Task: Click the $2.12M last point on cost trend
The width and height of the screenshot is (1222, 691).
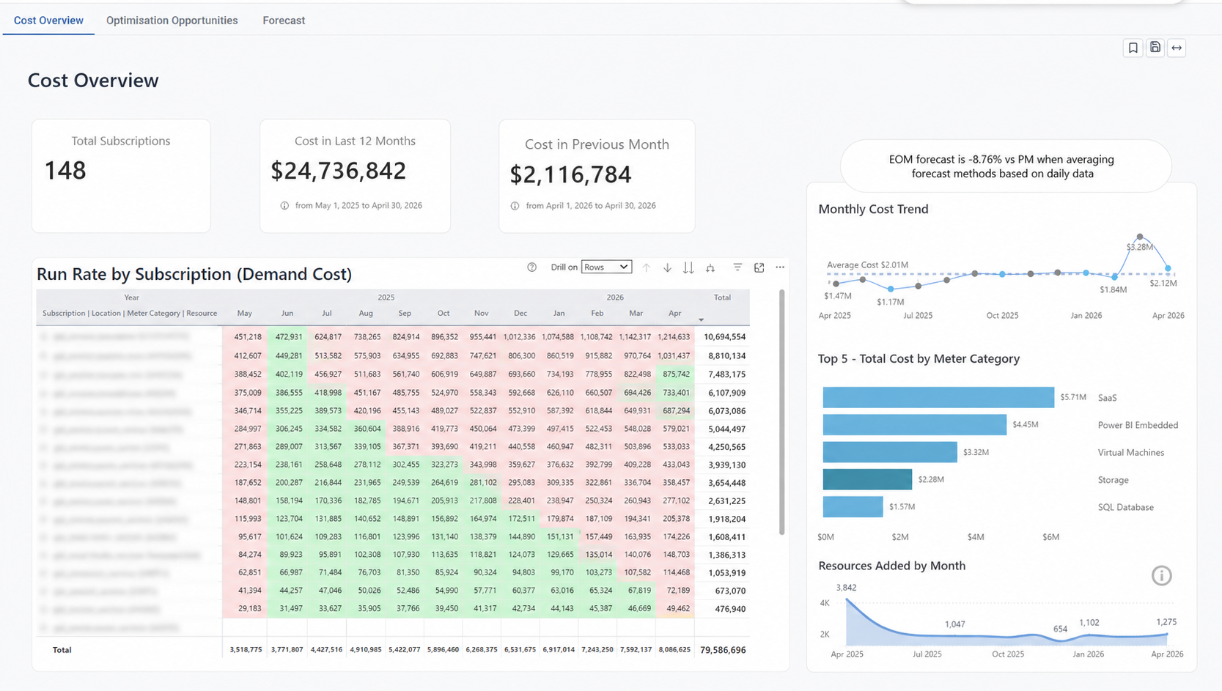Action: tap(1168, 268)
